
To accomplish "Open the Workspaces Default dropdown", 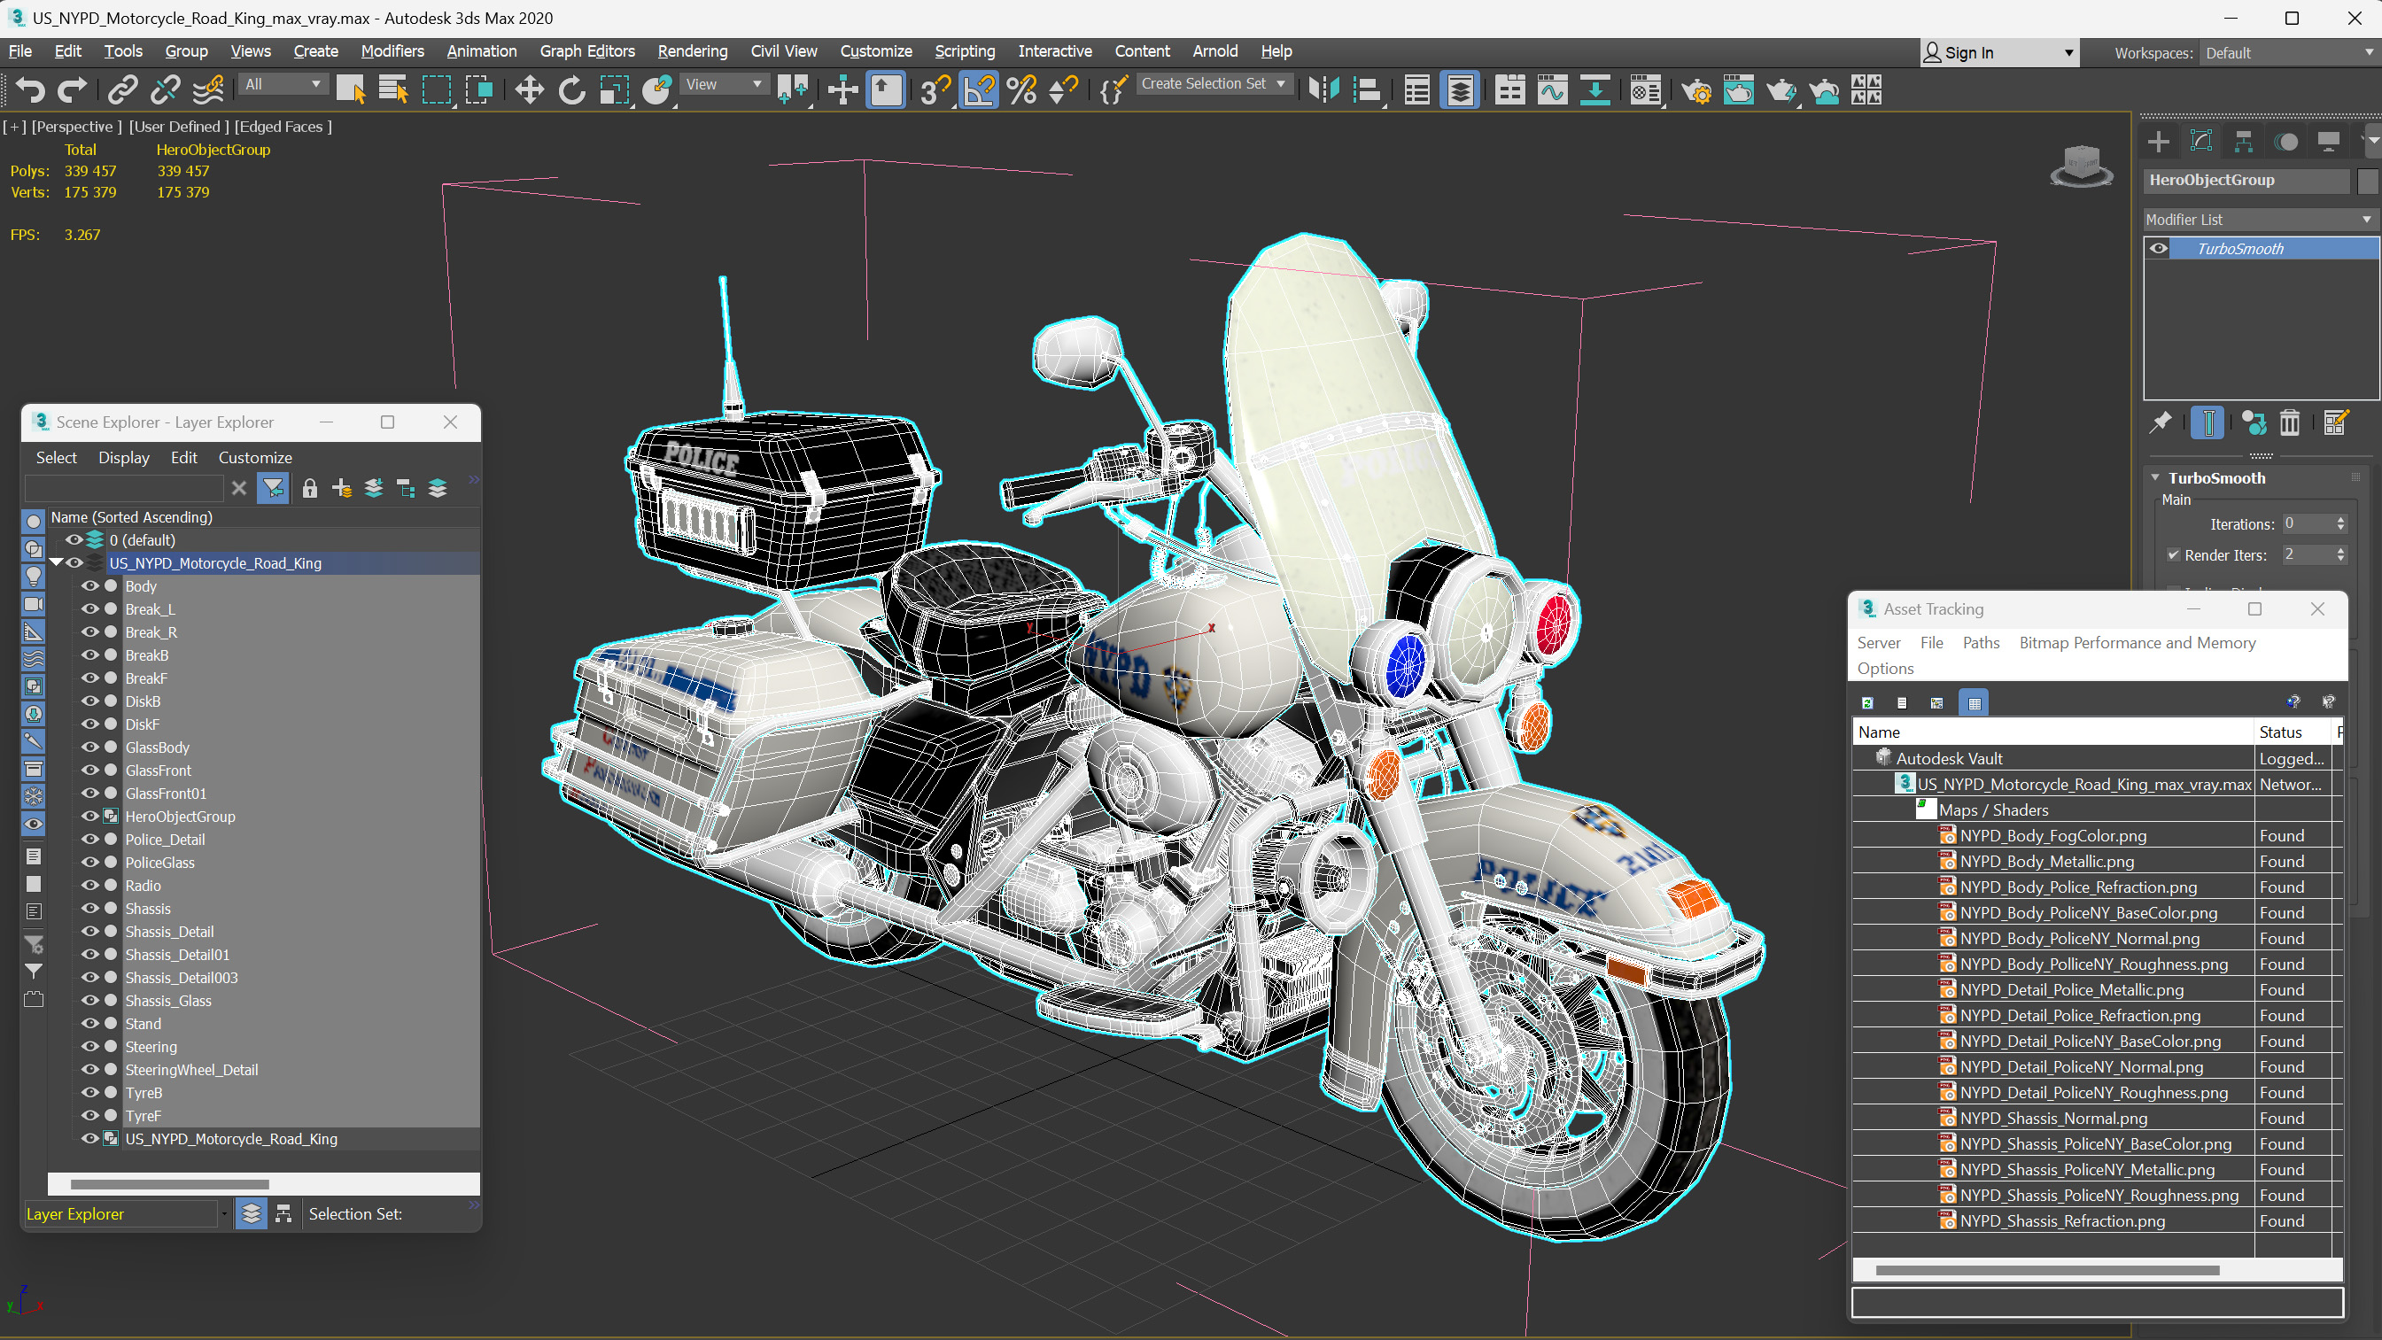I will 2289,53.
